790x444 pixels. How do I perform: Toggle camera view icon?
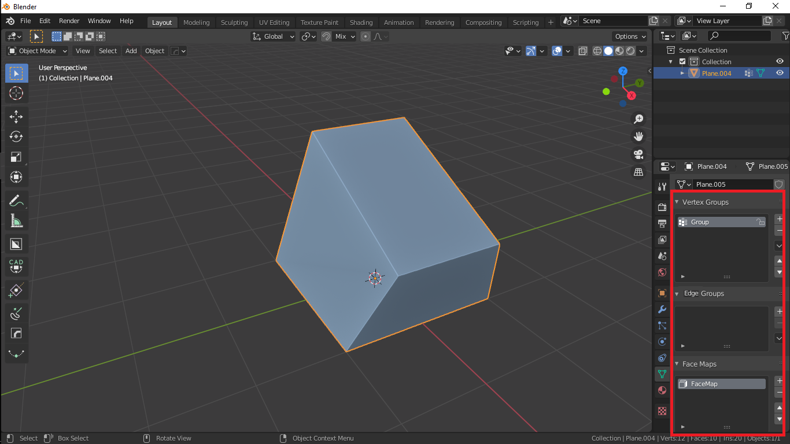pos(638,154)
